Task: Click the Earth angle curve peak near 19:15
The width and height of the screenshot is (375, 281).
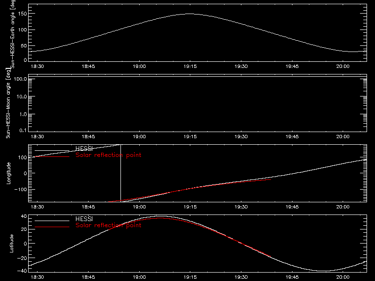Action: pyautogui.click(x=190, y=14)
